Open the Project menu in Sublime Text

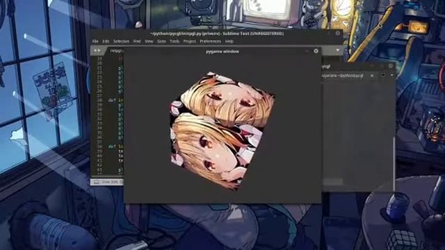coord(190,42)
